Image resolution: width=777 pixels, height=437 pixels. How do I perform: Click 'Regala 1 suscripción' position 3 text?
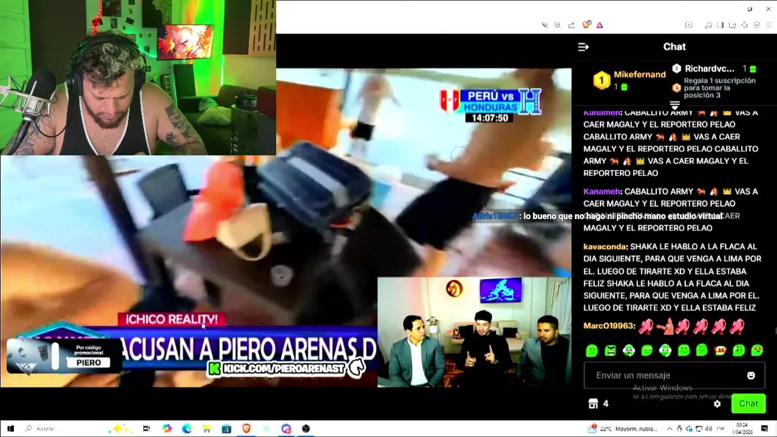720,87
